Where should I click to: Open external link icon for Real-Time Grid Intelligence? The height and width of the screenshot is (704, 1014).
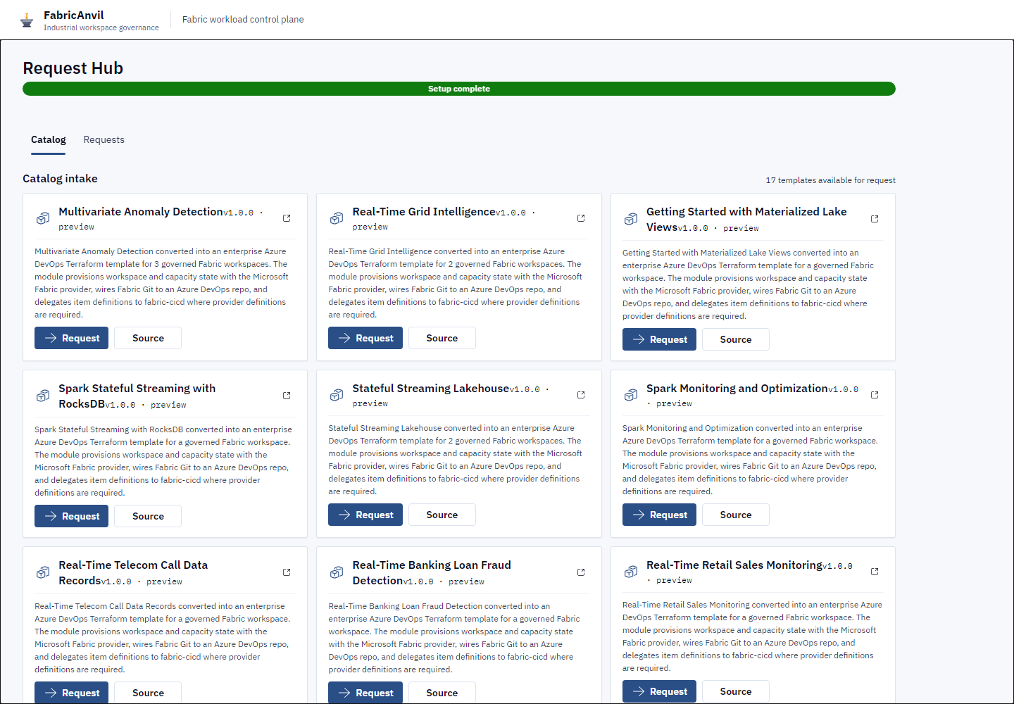(x=581, y=218)
